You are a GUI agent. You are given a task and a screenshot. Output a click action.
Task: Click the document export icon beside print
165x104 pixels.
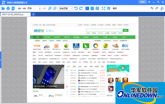click(x=13, y=8)
